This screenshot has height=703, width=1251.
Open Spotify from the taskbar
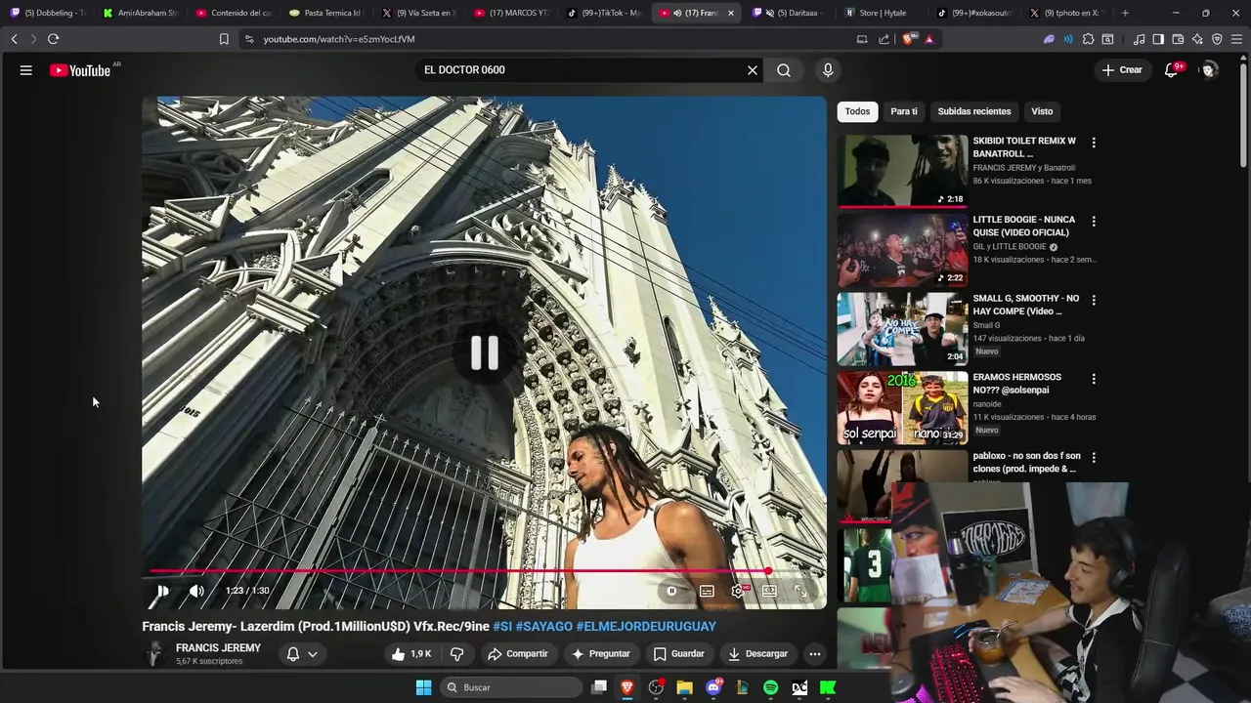[x=771, y=687]
